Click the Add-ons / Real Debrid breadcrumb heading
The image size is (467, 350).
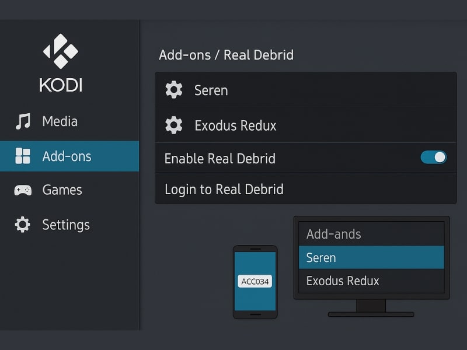[226, 55]
